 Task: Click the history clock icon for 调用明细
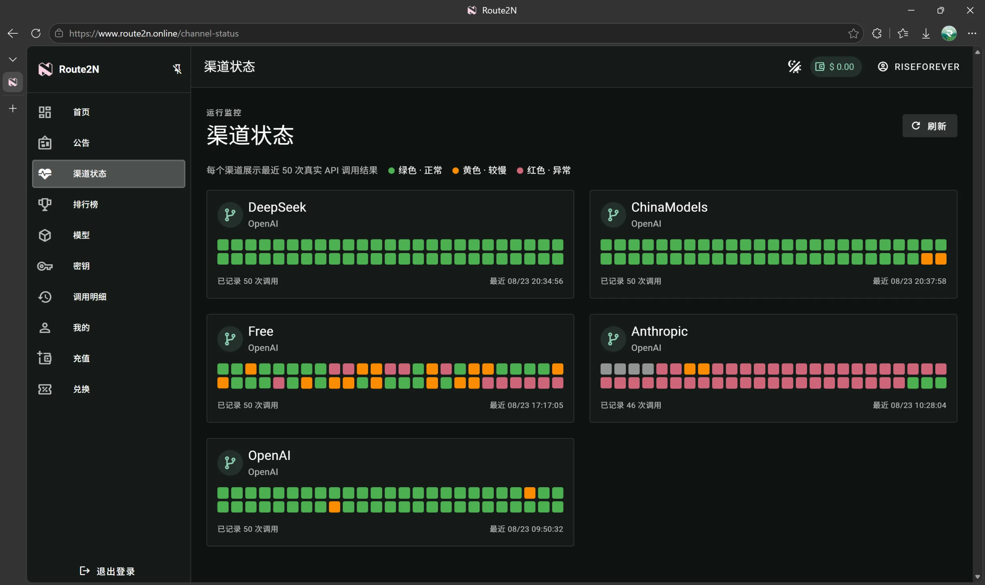45,297
